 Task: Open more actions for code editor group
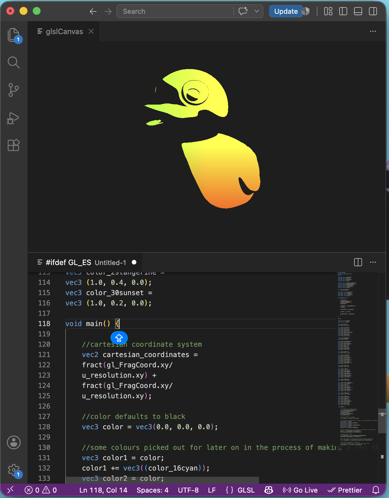point(373,262)
